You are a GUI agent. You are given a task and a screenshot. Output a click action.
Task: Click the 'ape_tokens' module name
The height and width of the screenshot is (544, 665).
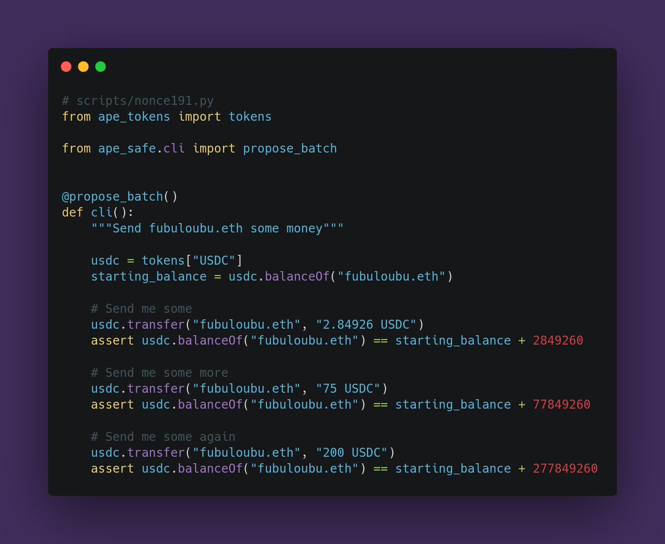tap(135, 117)
